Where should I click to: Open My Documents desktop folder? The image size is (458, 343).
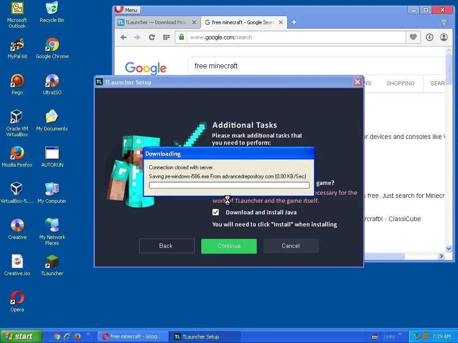pyautogui.click(x=52, y=121)
